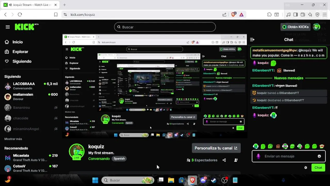Click the Spanish language tag
The image size is (330, 186).
click(119, 159)
